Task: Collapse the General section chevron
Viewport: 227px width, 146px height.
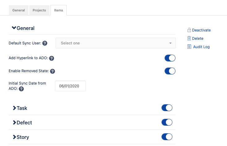Action: (x=14, y=28)
